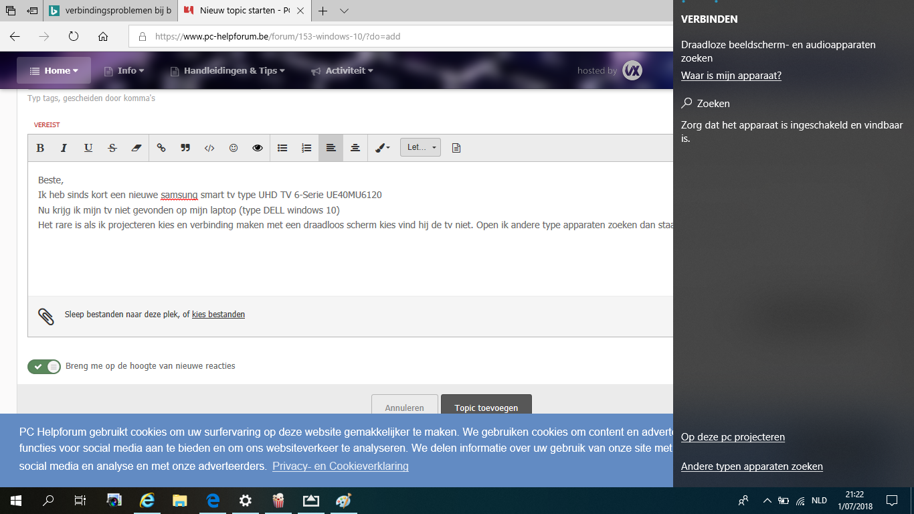Open the text color brush dropdown
The width and height of the screenshot is (914, 514).
tap(383, 148)
